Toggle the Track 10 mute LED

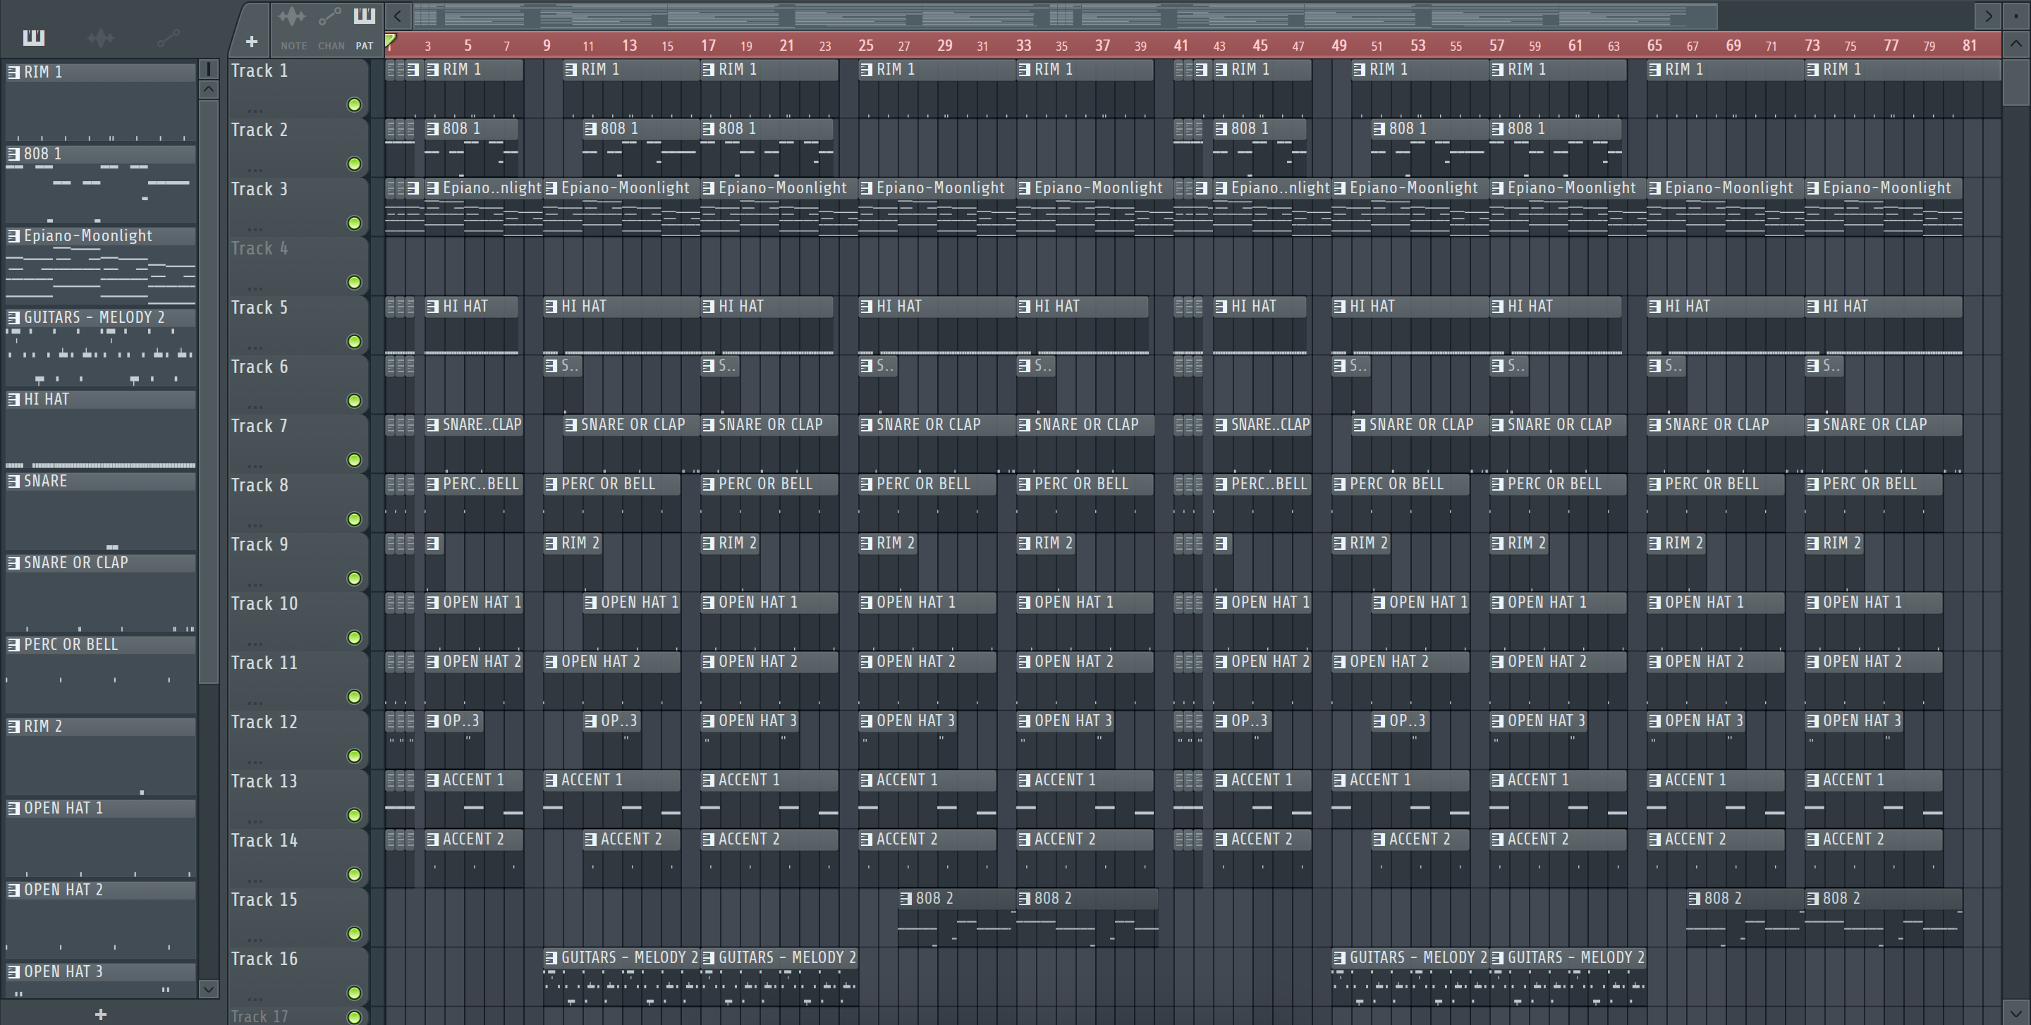[x=355, y=637]
